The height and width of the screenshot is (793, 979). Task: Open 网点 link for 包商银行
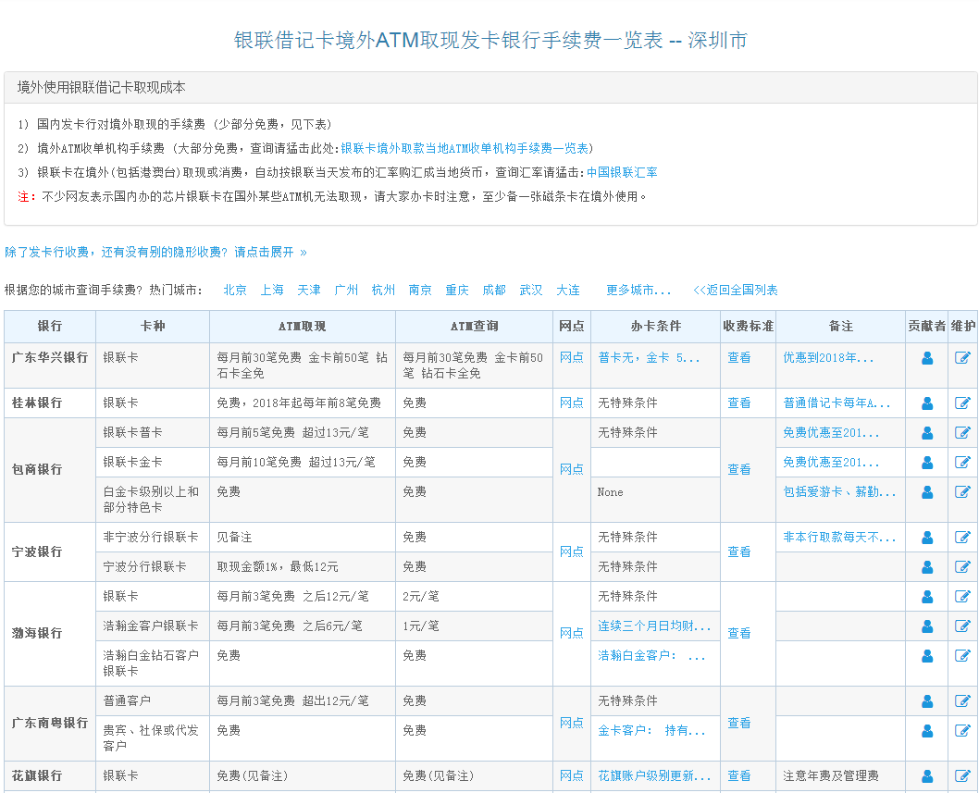(571, 469)
